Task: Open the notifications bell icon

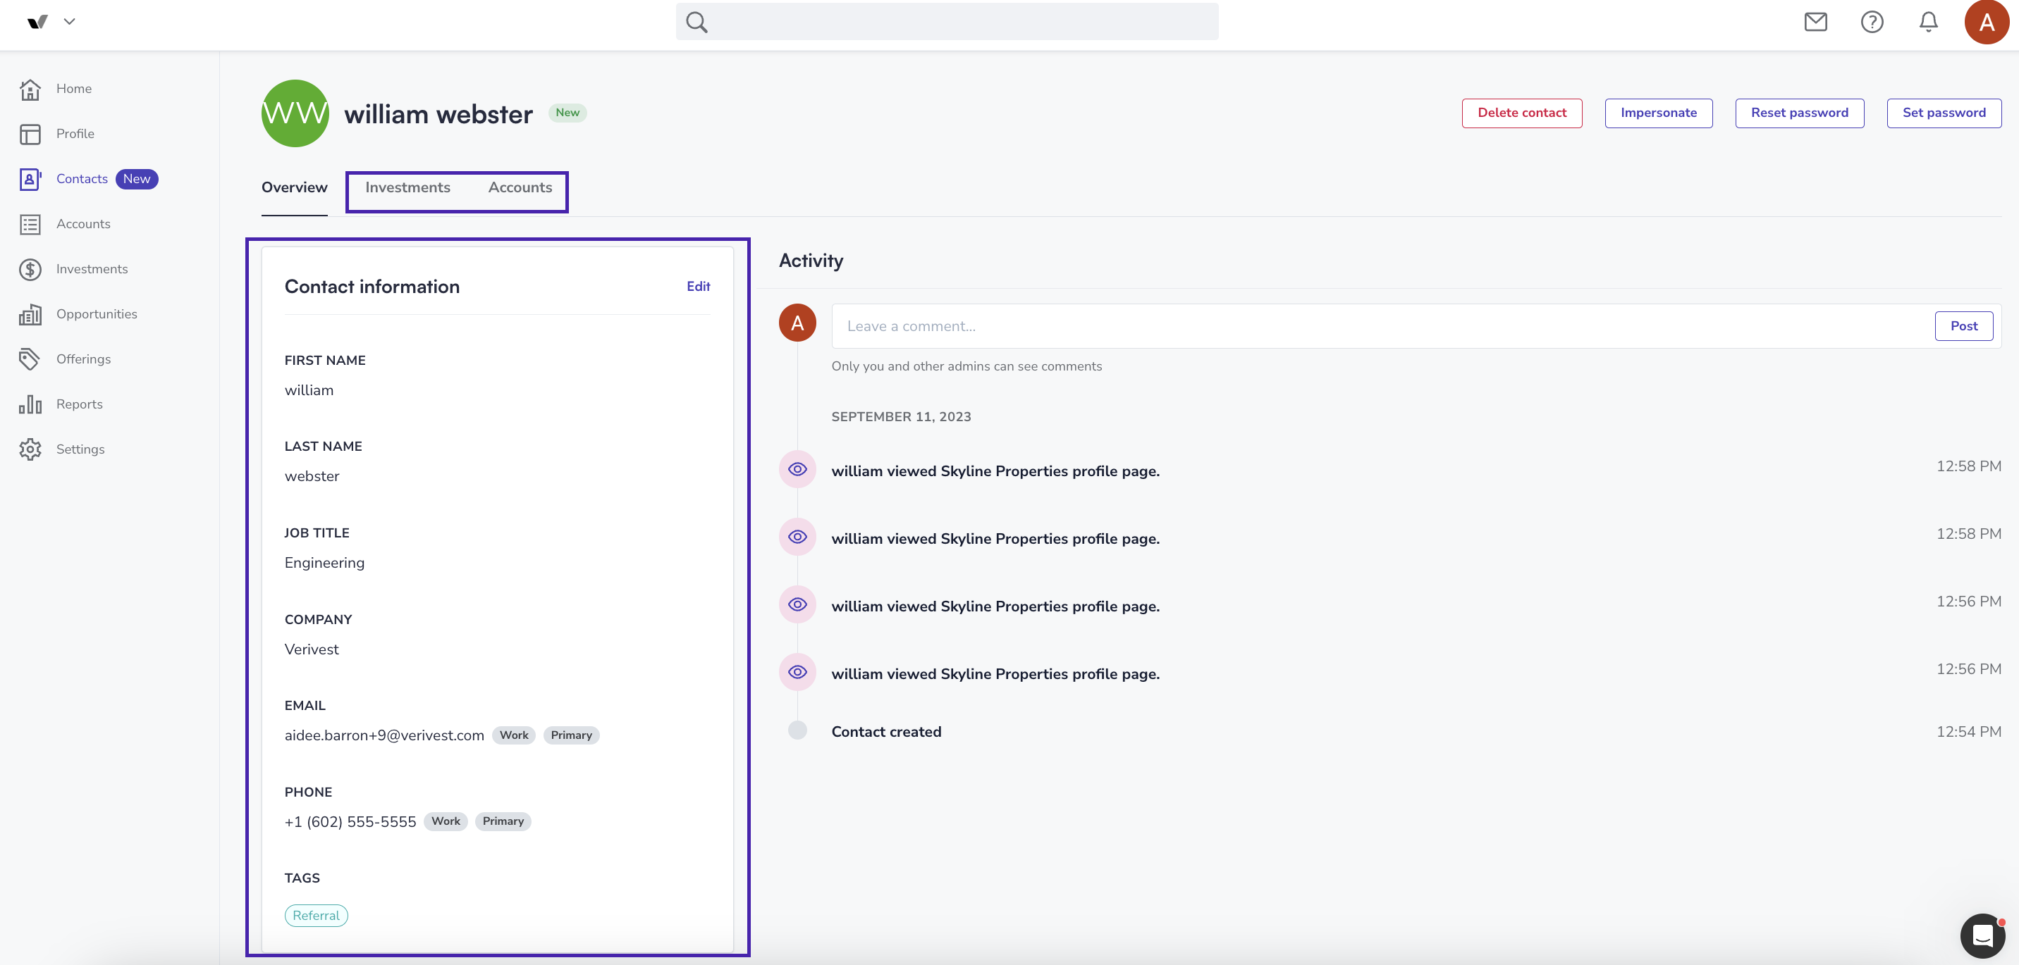Action: pos(1928,22)
